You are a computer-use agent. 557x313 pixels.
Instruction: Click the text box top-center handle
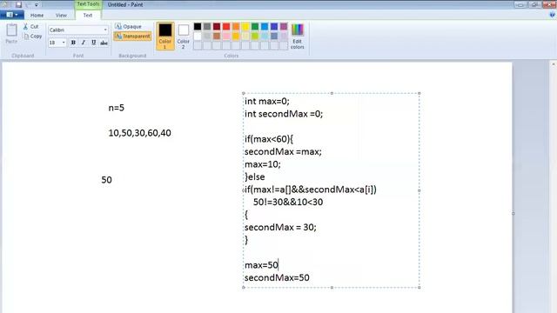click(332, 93)
